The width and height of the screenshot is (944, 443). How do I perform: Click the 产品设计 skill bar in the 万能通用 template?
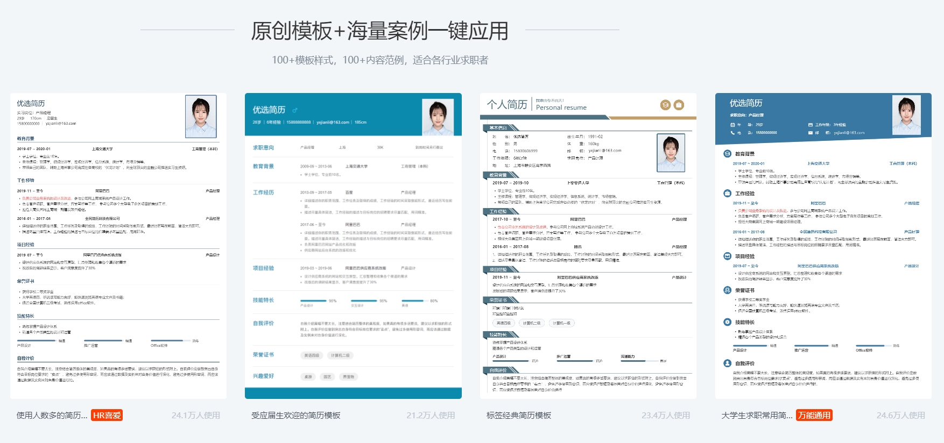[x=750, y=346]
